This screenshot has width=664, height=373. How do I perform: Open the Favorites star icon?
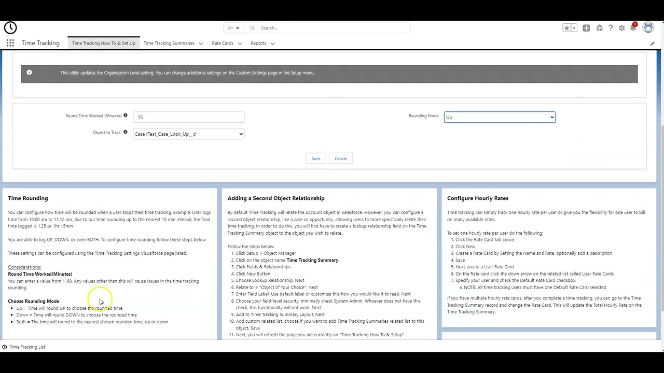click(567, 28)
